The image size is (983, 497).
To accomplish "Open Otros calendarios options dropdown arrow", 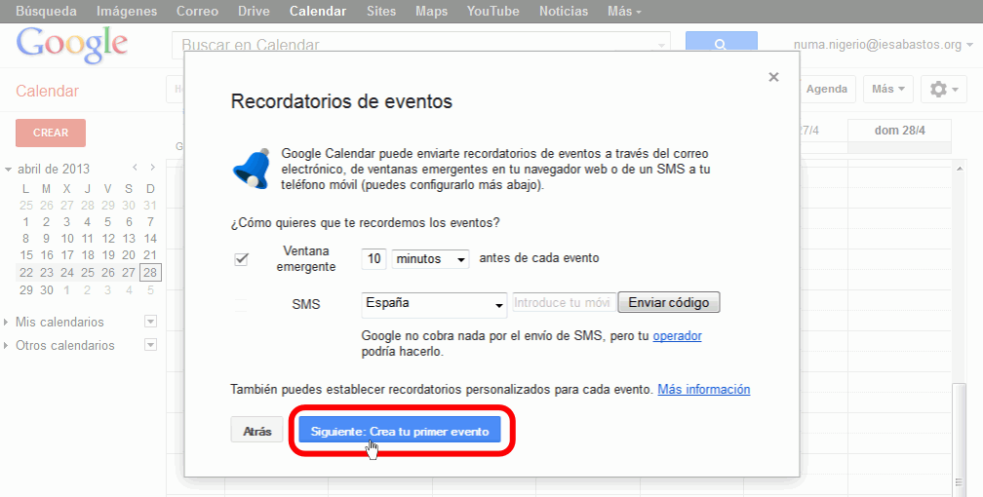I will tap(150, 345).
